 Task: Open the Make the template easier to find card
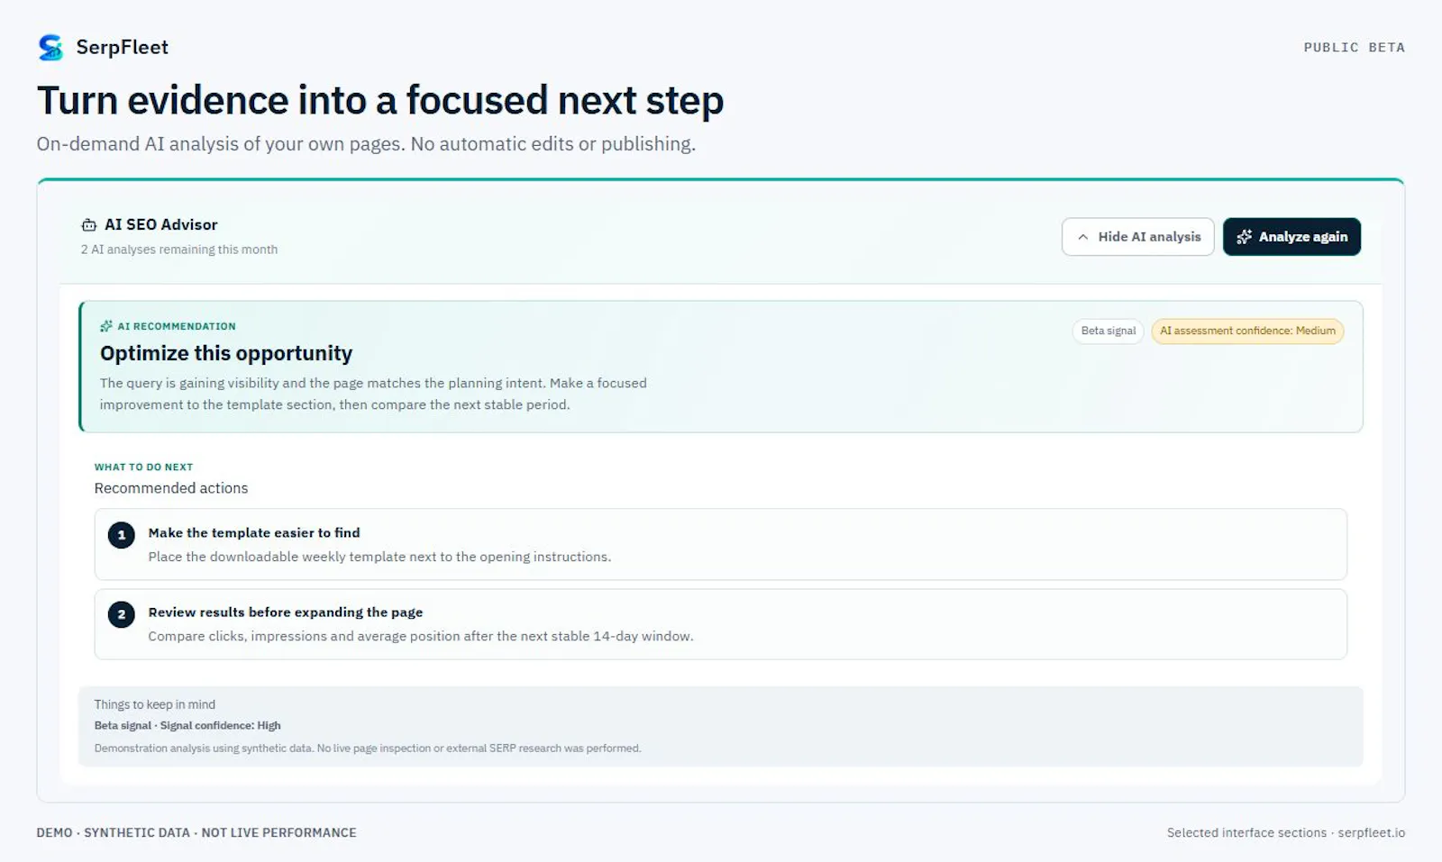[x=721, y=544]
